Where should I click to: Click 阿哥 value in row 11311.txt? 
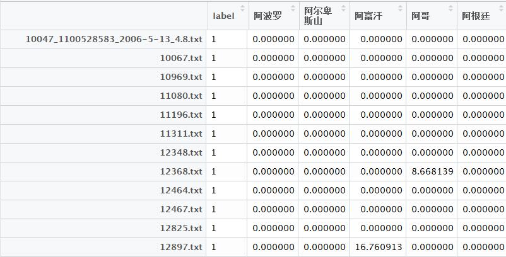click(x=432, y=134)
